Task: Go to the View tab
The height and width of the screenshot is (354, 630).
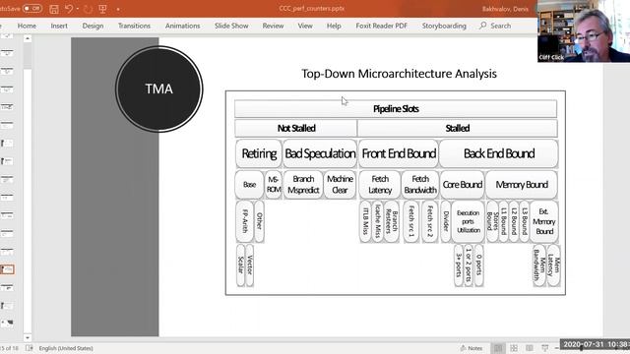Action: click(305, 26)
